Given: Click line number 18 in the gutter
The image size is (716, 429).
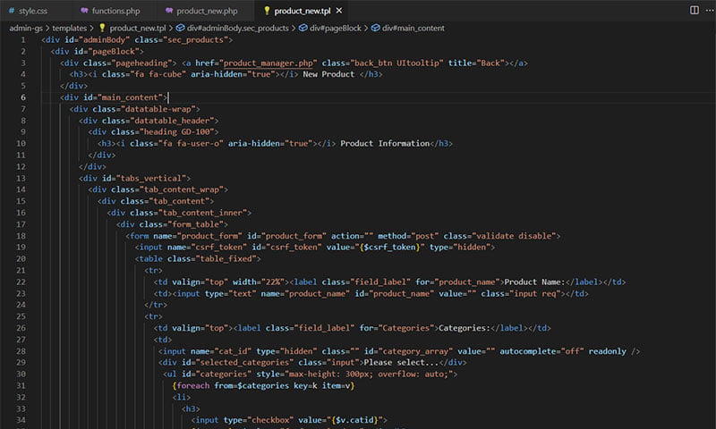Looking at the screenshot, I should pos(21,236).
